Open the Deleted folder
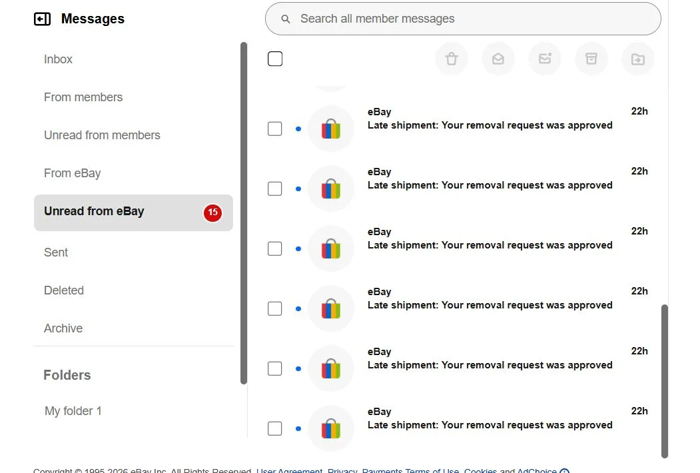 pyautogui.click(x=64, y=290)
